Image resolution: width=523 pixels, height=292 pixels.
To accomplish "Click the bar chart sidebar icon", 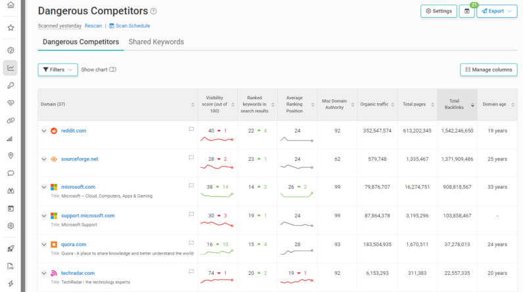I will click(10, 138).
